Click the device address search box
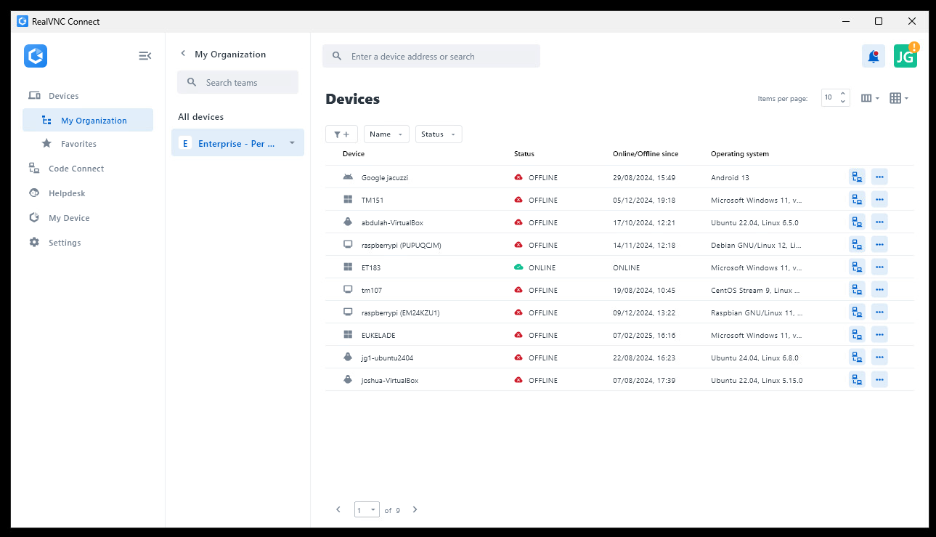936x537 pixels. (431, 56)
